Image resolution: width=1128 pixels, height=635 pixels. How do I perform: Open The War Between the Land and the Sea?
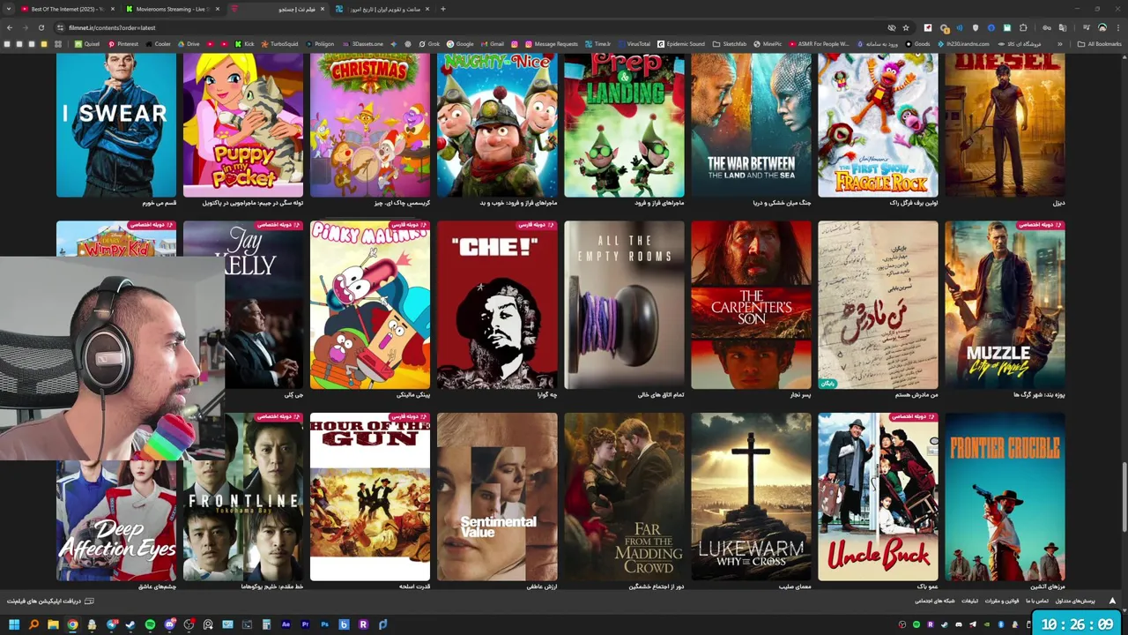pyautogui.click(x=751, y=125)
